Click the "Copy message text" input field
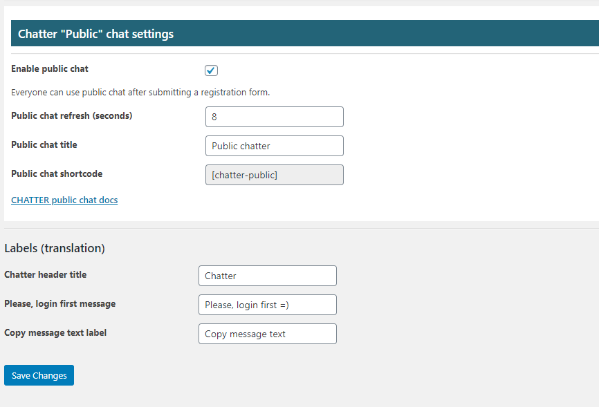Screen dimensions: 599x407 coord(268,334)
